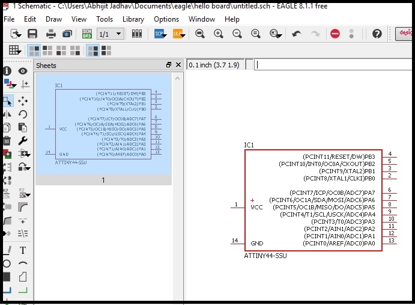Select the Show (eye) tool
This screenshot has height=305, width=415.
(x=23, y=71)
